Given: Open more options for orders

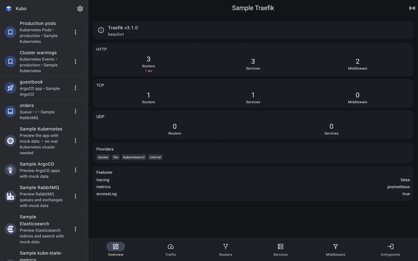Looking at the screenshot, I should [x=76, y=111].
